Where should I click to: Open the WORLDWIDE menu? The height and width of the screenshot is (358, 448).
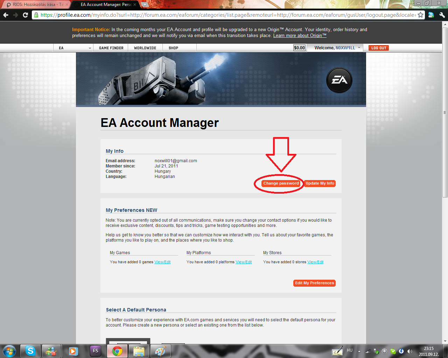coord(145,48)
